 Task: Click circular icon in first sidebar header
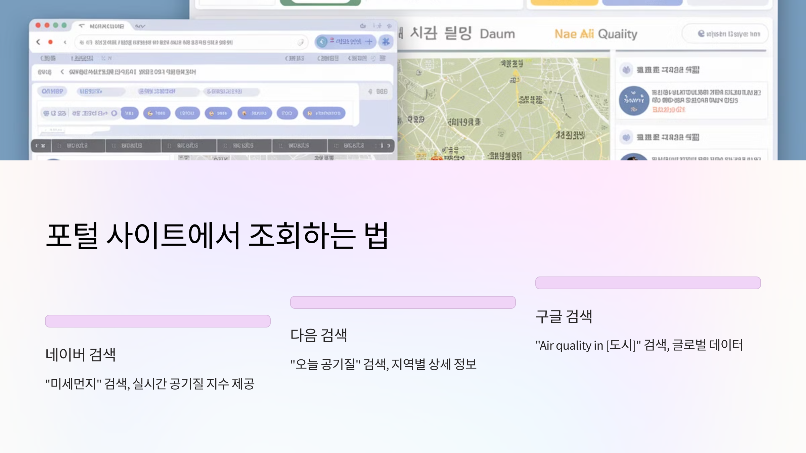tap(626, 70)
